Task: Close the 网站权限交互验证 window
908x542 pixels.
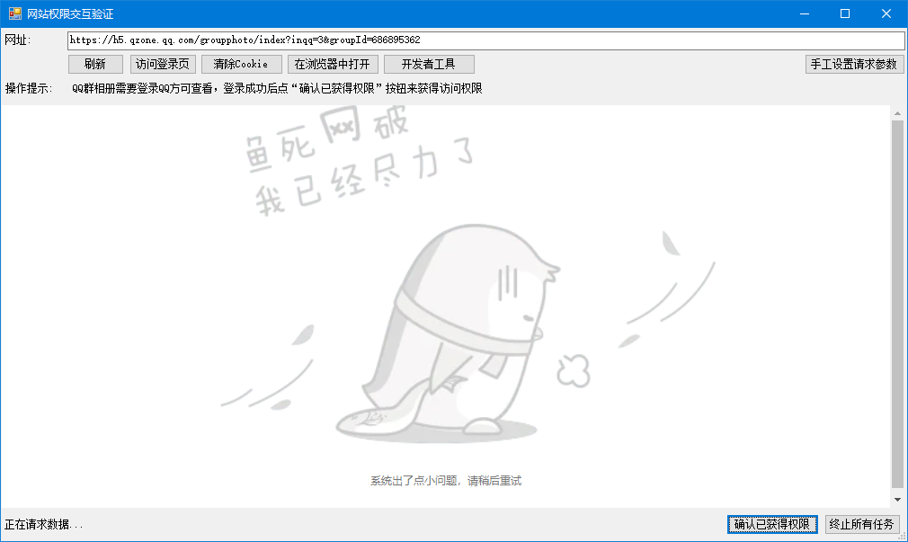Action: (x=886, y=13)
